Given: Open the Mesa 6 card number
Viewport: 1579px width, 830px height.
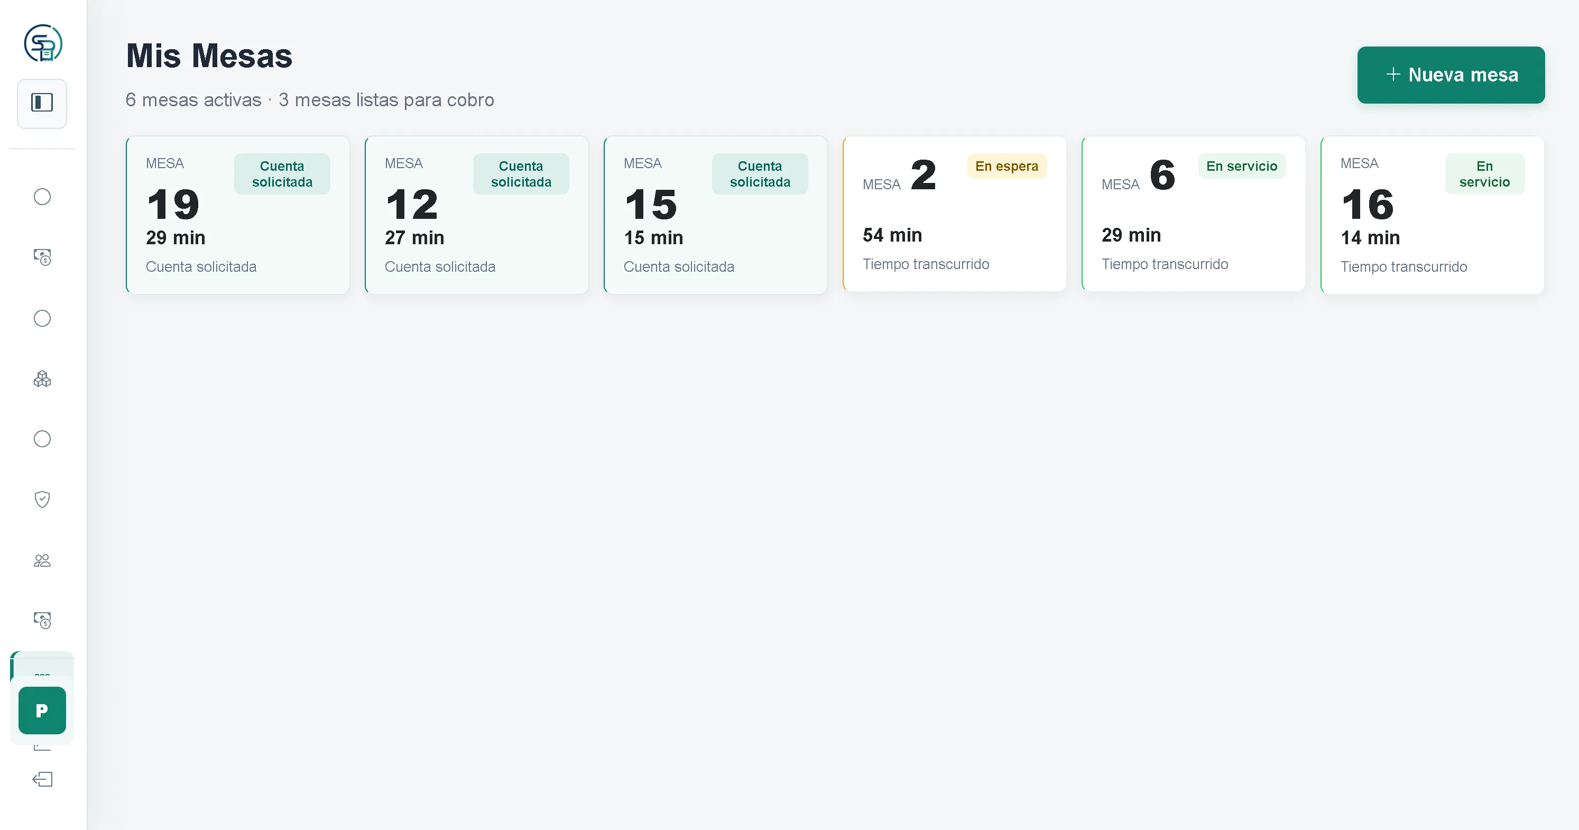Looking at the screenshot, I should (x=1162, y=174).
